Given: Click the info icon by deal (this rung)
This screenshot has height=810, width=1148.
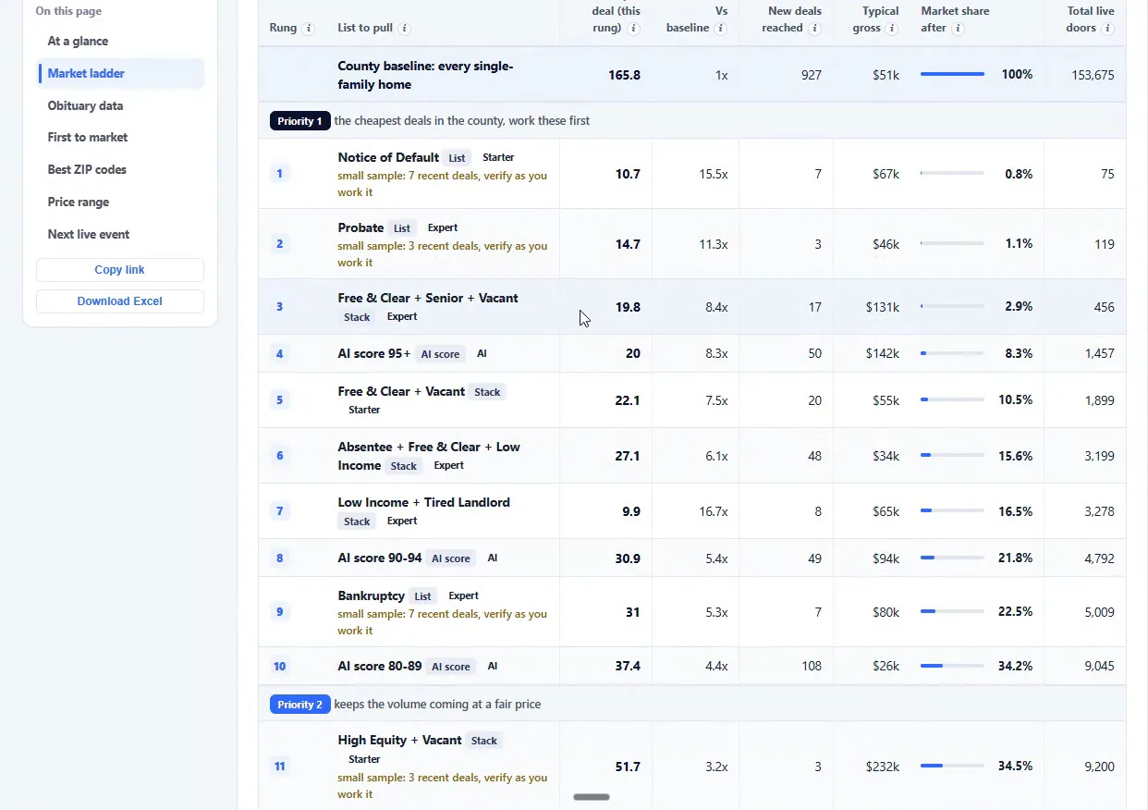Looking at the screenshot, I should 633,28.
